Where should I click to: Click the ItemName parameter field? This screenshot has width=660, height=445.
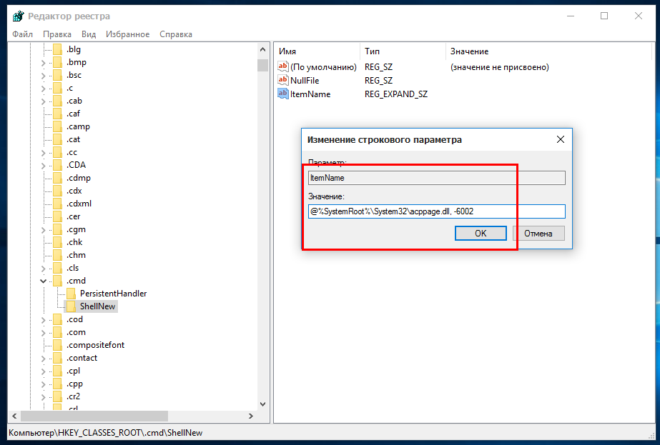436,178
